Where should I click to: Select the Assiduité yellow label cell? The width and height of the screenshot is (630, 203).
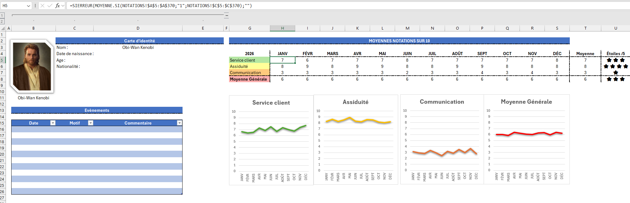249,66
